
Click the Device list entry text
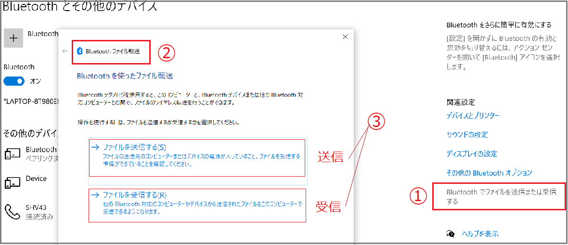tap(36, 178)
